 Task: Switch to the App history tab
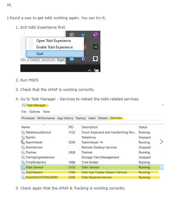[x=65, y=118]
